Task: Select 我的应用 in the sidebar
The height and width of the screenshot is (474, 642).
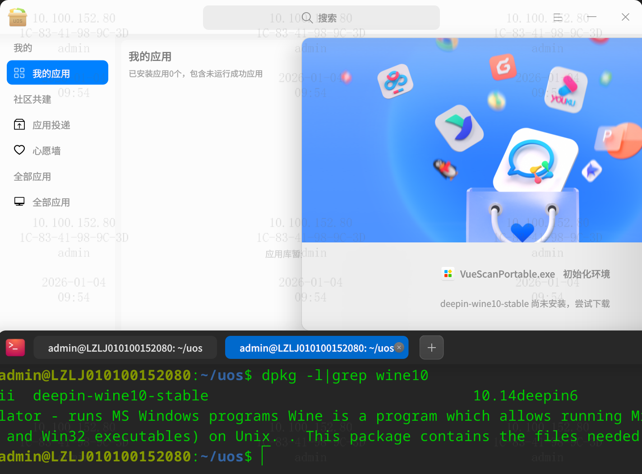Action: [57, 73]
